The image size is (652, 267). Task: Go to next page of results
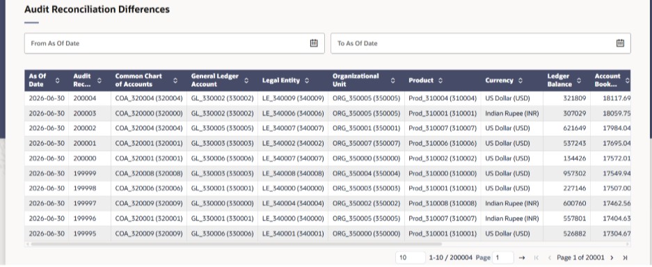[x=612, y=257]
